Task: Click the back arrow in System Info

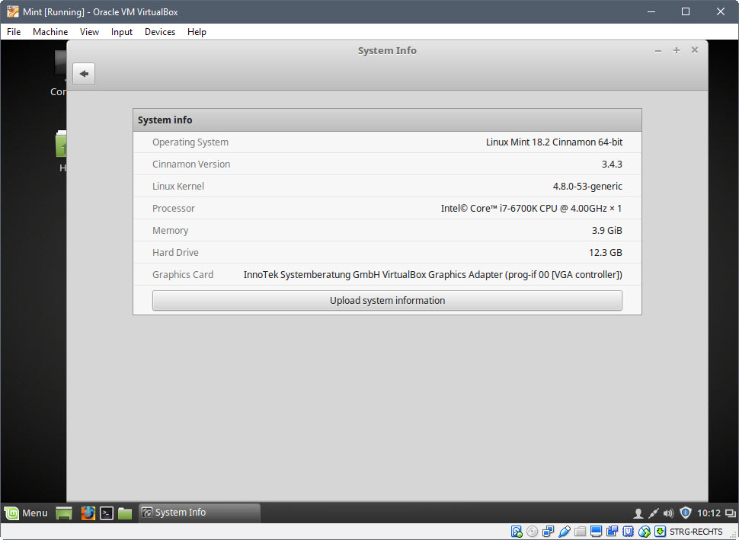Action: point(84,74)
